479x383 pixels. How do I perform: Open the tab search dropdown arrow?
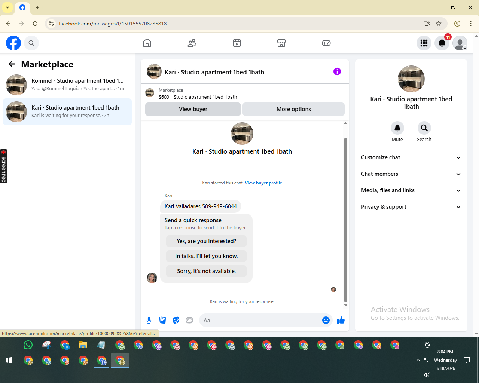(7, 7)
